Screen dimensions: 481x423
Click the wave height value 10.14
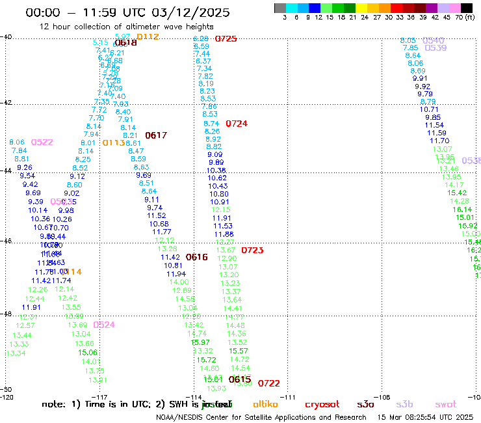click(38, 210)
